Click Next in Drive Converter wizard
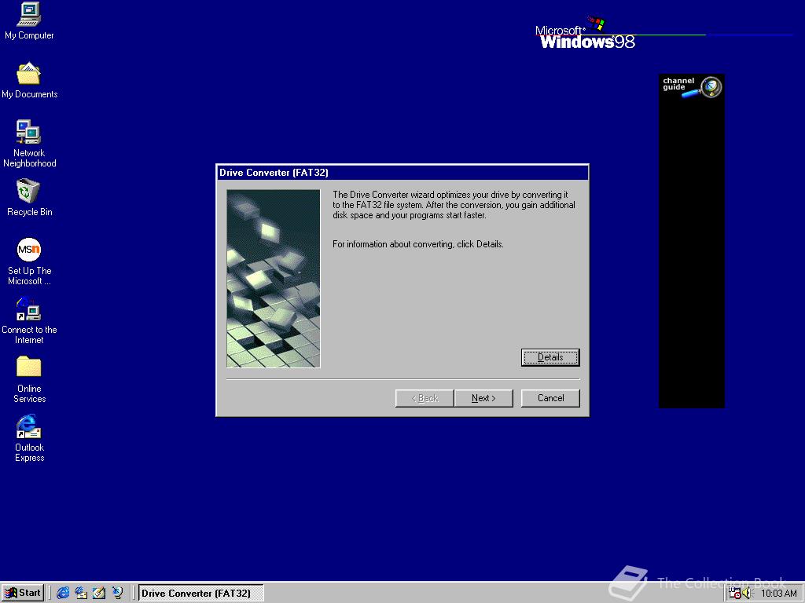The height and width of the screenshot is (603, 805). pyautogui.click(x=483, y=398)
